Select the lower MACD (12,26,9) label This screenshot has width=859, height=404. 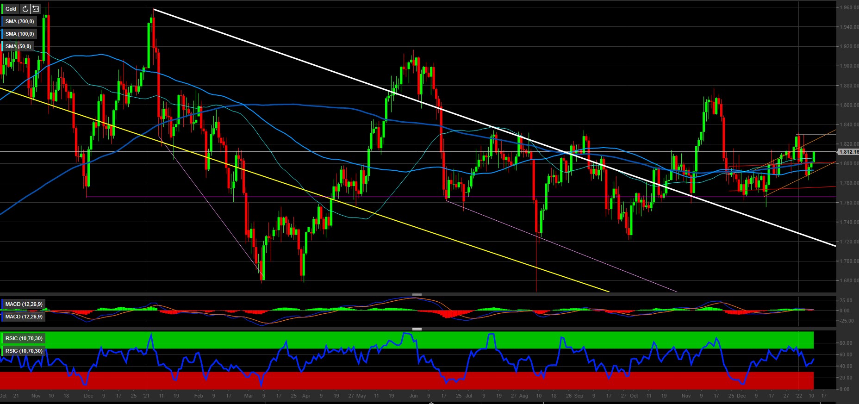24,317
